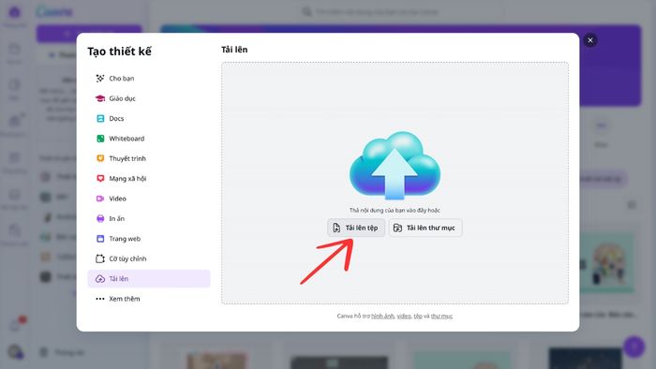
Task: Open the thư mục supported link
Action: (x=441, y=316)
